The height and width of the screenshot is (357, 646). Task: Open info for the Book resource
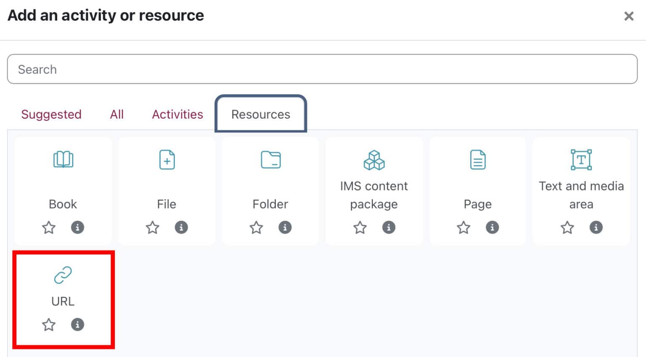pos(77,227)
